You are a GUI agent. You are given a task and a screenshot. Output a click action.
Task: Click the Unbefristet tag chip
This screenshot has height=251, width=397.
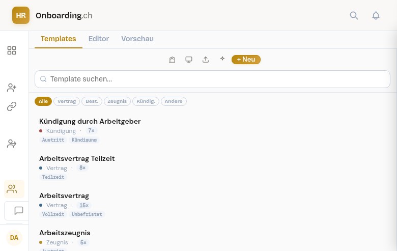click(x=87, y=214)
